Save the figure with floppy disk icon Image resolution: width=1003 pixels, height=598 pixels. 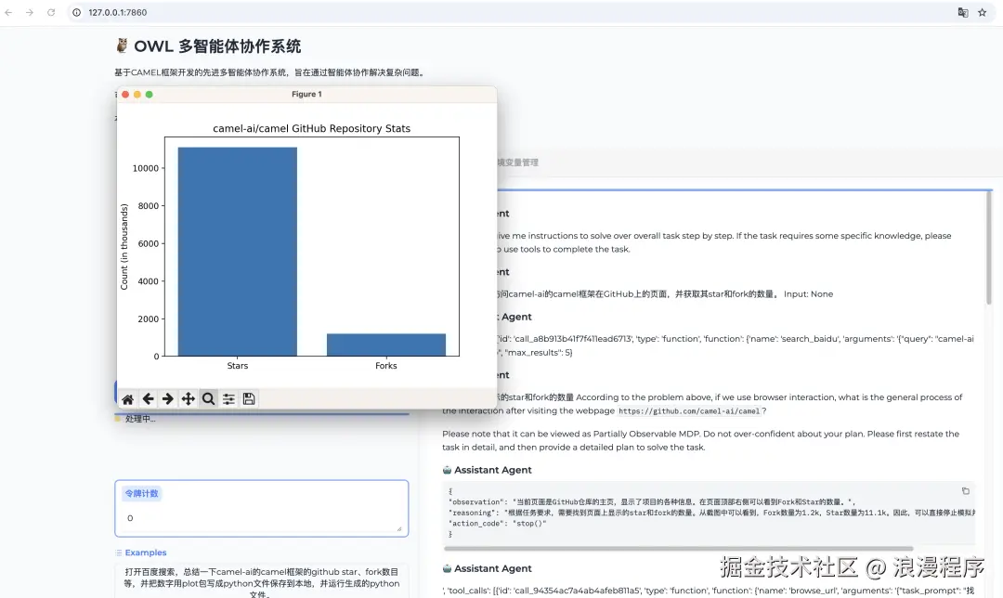[249, 399]
